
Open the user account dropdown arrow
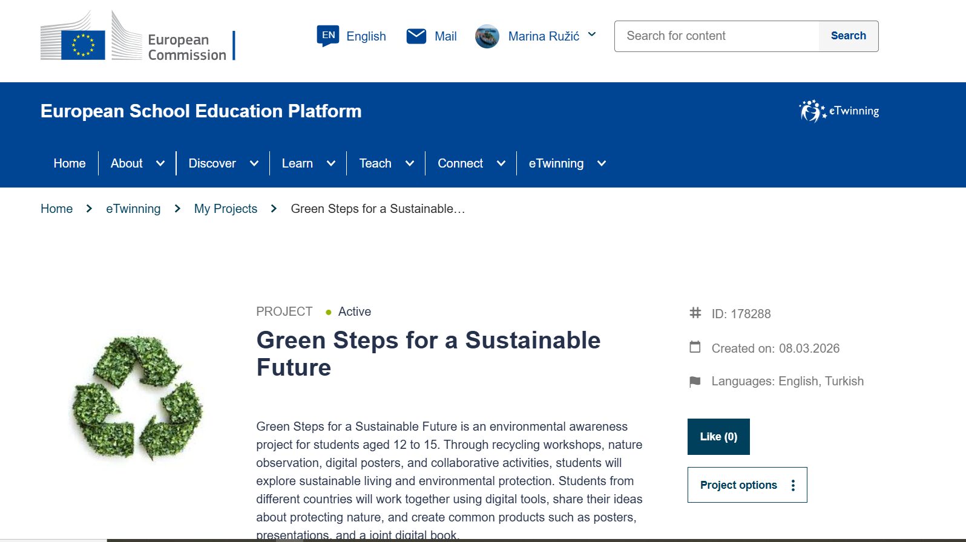tap(592, 35)
